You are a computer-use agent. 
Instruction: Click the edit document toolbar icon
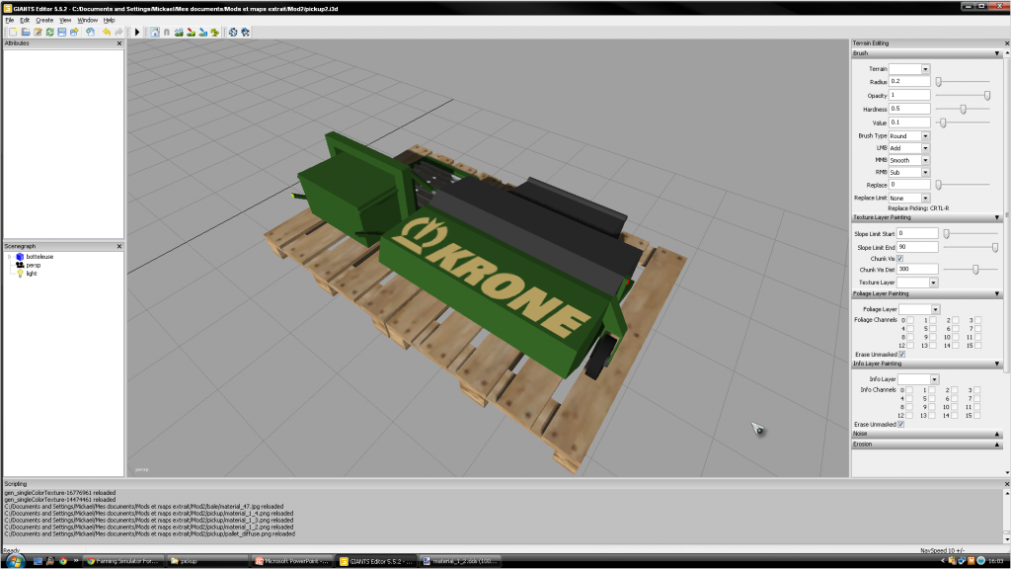pyautogui.click(x=38, y=33)
